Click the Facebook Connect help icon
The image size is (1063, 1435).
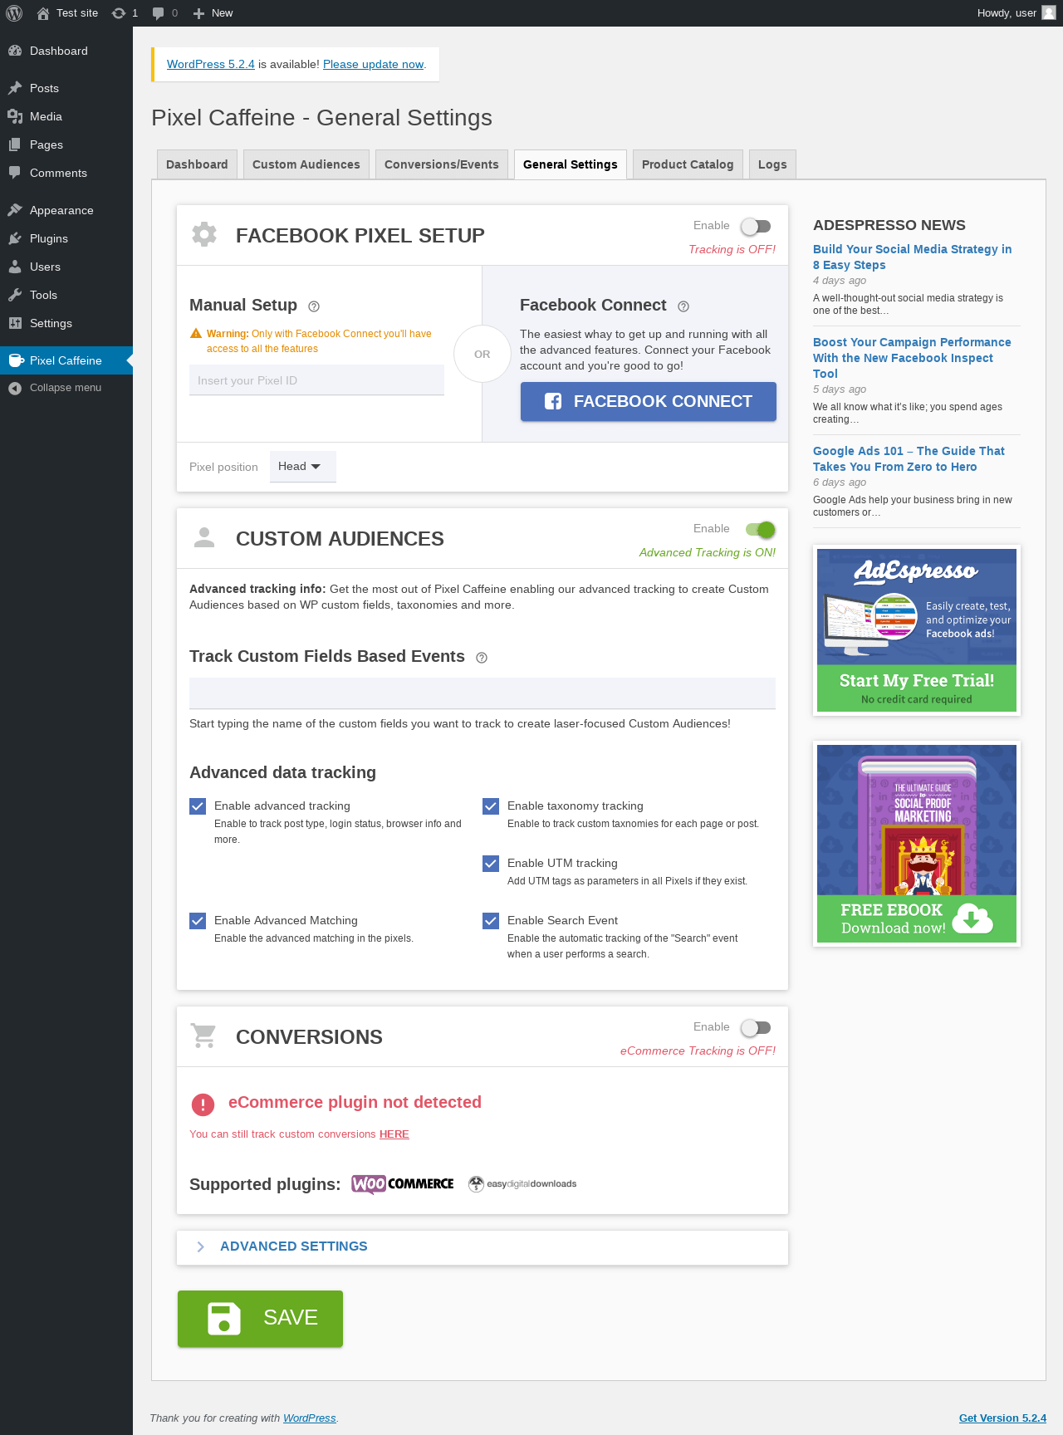(x=683, y=306)
